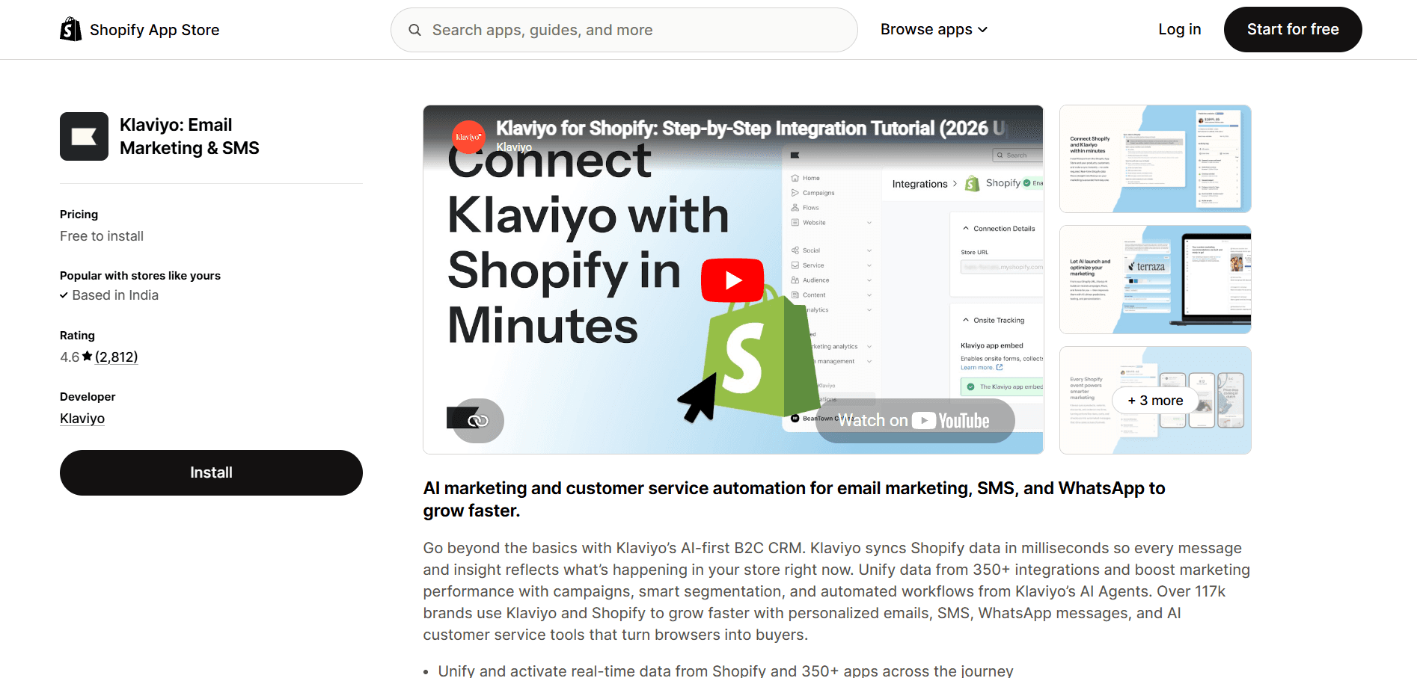
Task: Open the 2,812 reviews link
Action: click(116, 357)
